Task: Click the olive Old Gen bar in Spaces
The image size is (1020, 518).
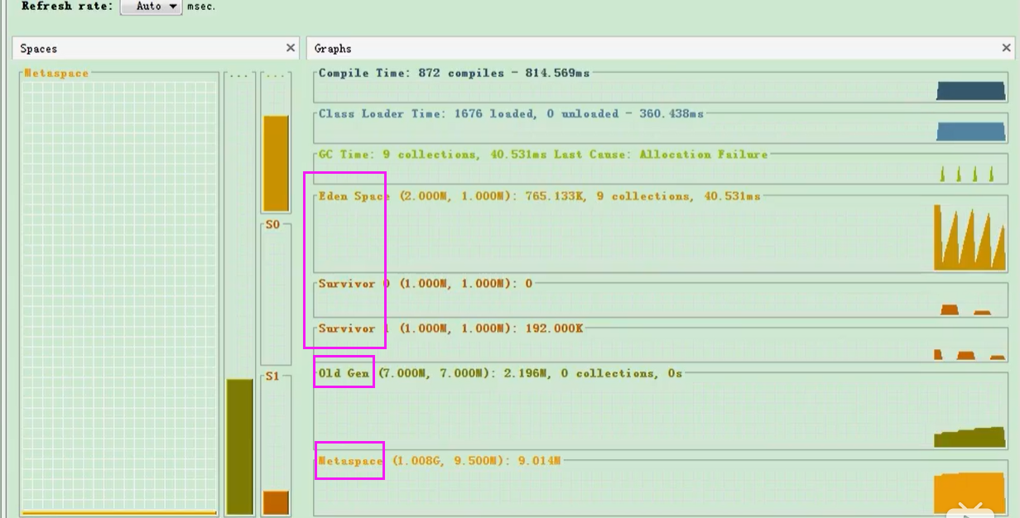Action: [239, 447]
